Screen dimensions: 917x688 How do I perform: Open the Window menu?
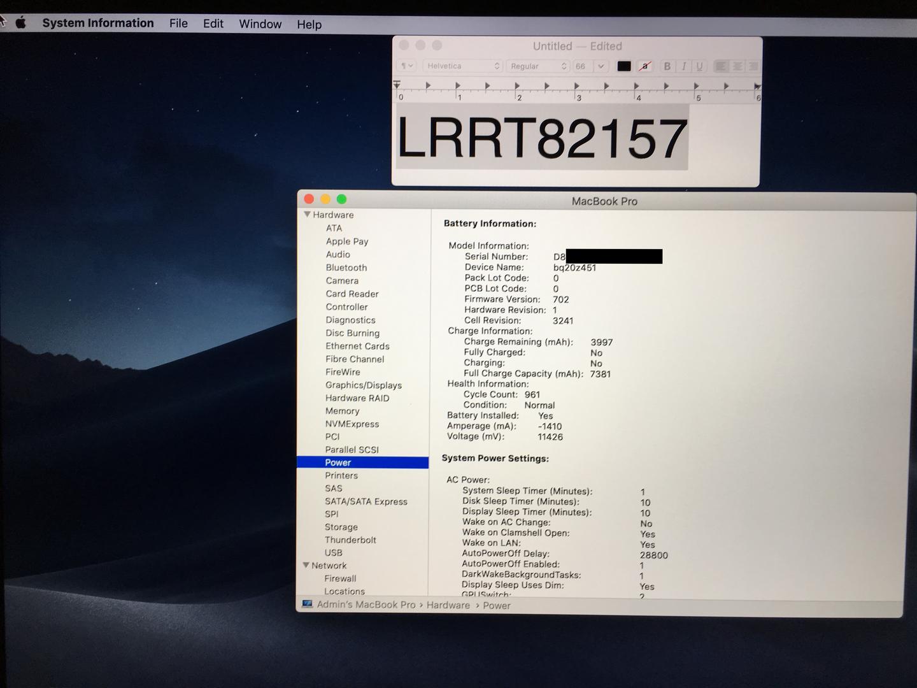pos(260,24)
